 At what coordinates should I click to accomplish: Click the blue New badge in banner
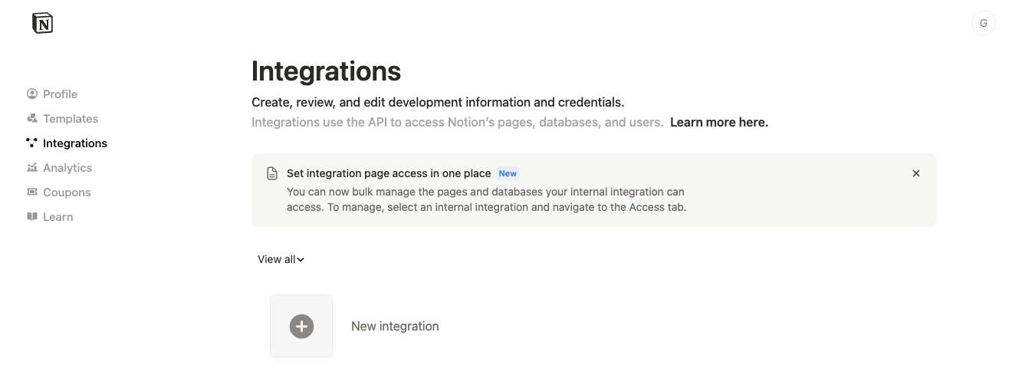[508, 173]
